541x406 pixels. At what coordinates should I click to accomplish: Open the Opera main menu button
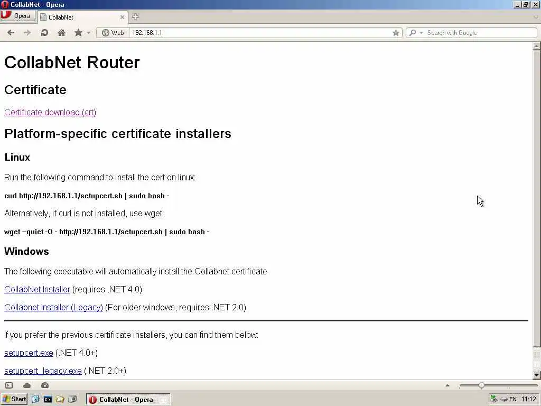tap(17, 16)
